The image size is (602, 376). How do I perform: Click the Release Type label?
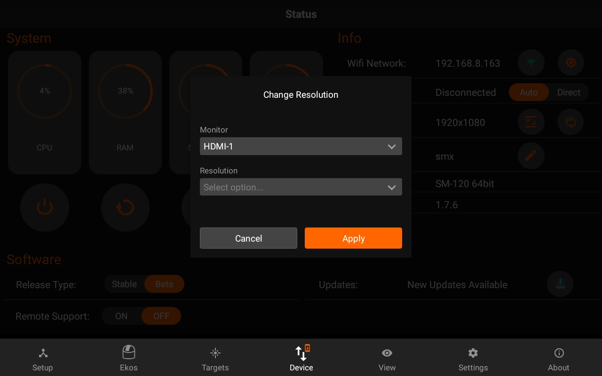46,285
